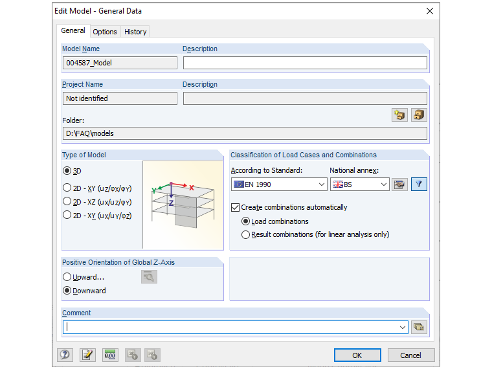Click the 3D model preview image

click(183, 205)
